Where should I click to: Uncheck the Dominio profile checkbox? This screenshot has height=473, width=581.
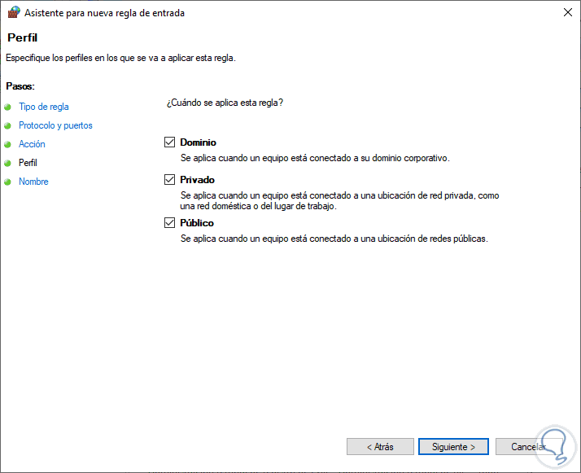170,142
